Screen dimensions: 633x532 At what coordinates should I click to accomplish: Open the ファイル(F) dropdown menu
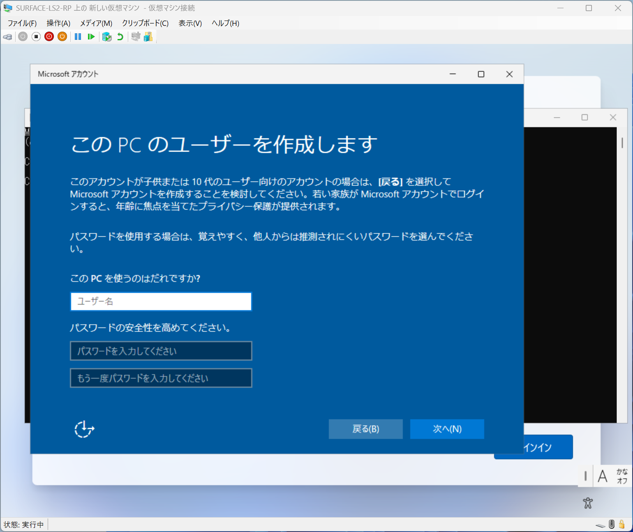coord(21,23)
